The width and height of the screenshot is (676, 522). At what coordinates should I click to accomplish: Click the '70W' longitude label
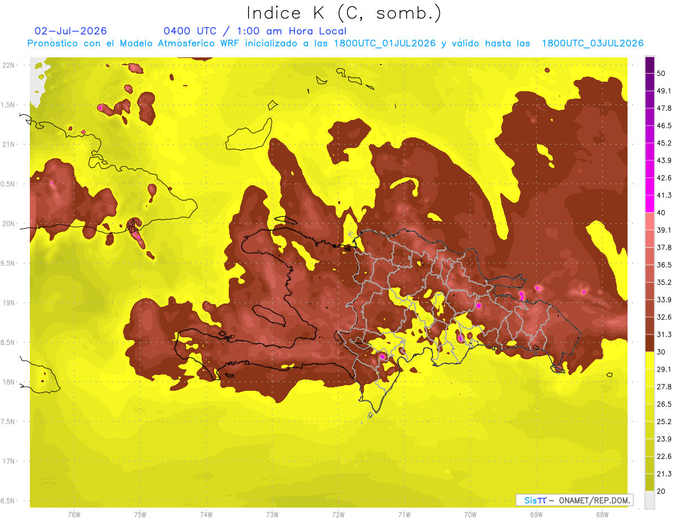pyautogui.click(x=470, y=515)
